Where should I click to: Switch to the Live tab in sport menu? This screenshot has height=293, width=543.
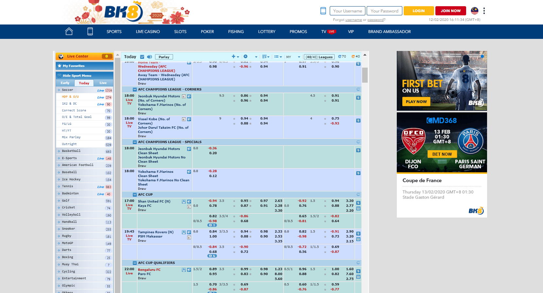[103, 83]
